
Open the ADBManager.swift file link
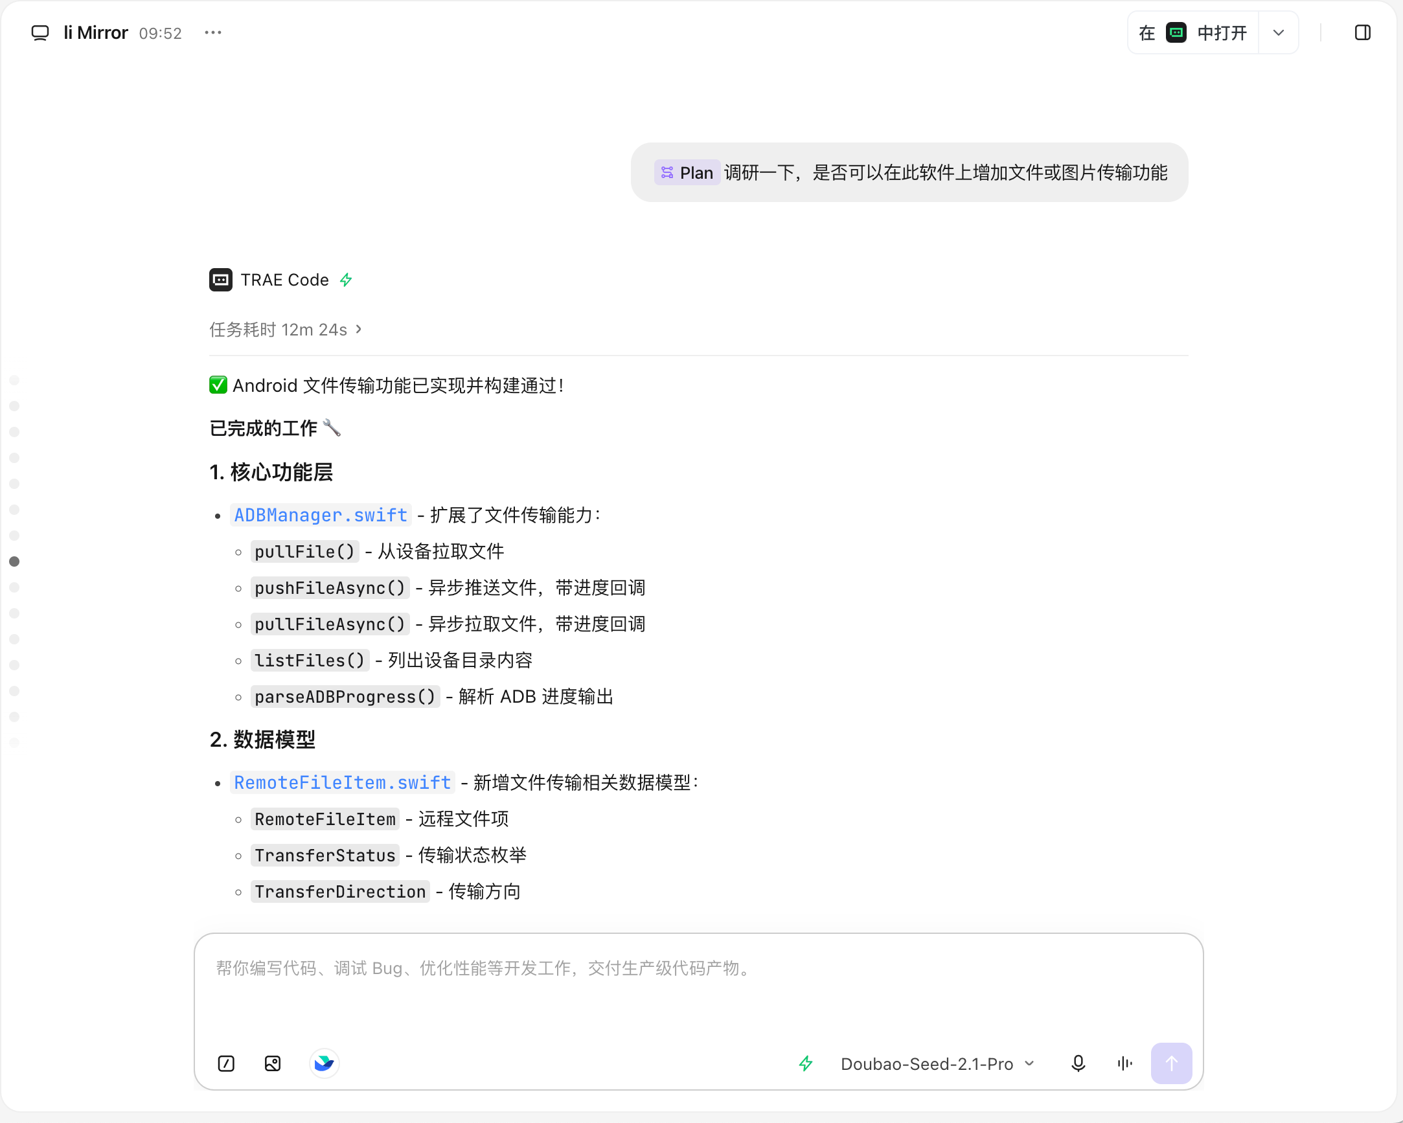pos(321,516)
